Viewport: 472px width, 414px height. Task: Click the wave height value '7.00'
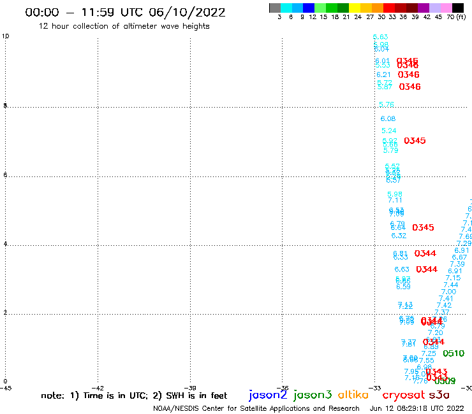pos(449,292)
